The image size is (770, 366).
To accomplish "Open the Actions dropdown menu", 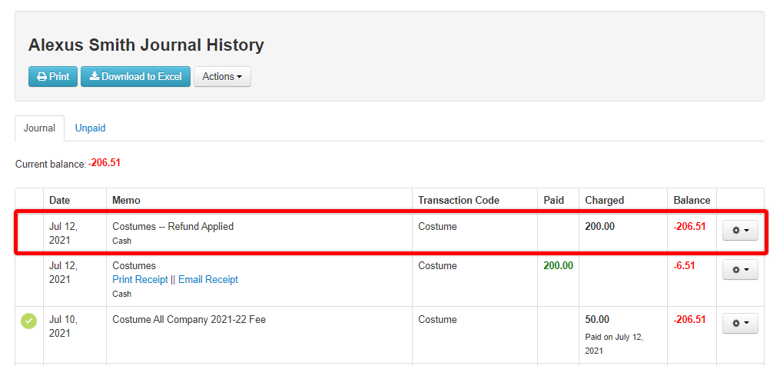I will pos(222,77).
